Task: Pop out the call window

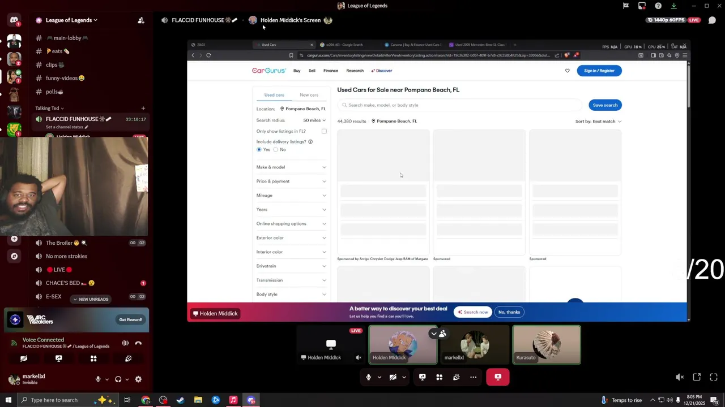Action: pos(697,377)
